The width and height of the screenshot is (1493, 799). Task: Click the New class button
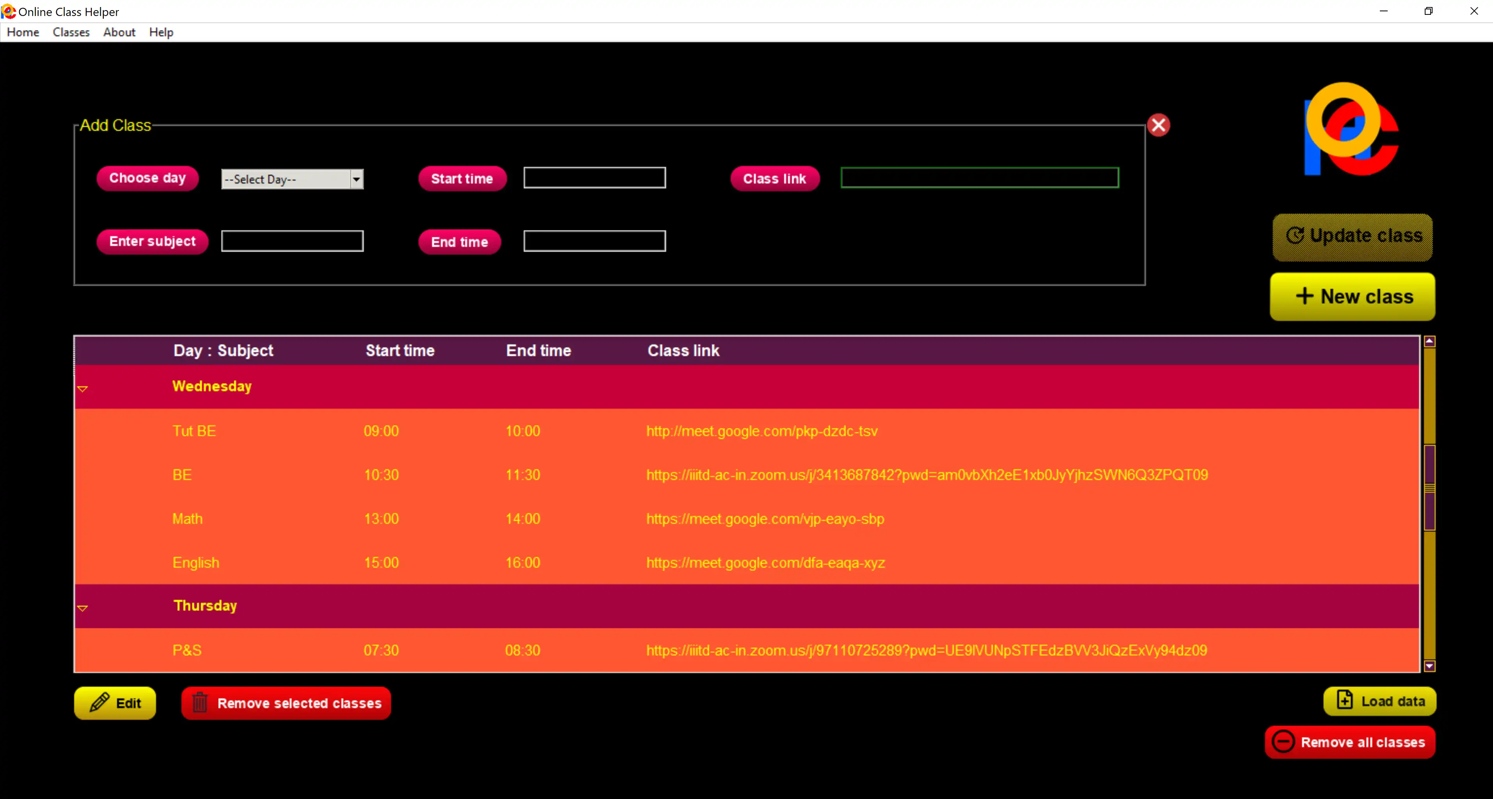[1352, 297]
